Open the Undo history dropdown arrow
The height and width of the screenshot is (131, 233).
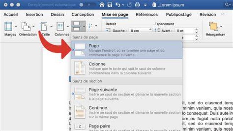[x=123, y=5]
